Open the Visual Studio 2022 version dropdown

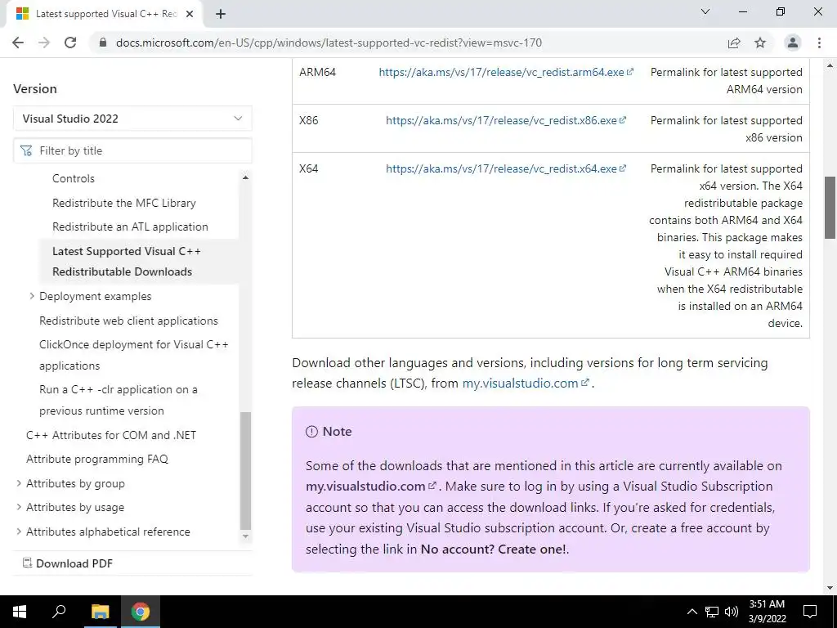click(x=132, y=119)
